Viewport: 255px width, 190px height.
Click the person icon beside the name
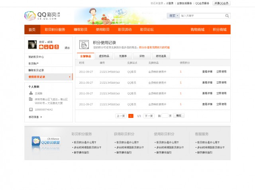coord(31,93)
